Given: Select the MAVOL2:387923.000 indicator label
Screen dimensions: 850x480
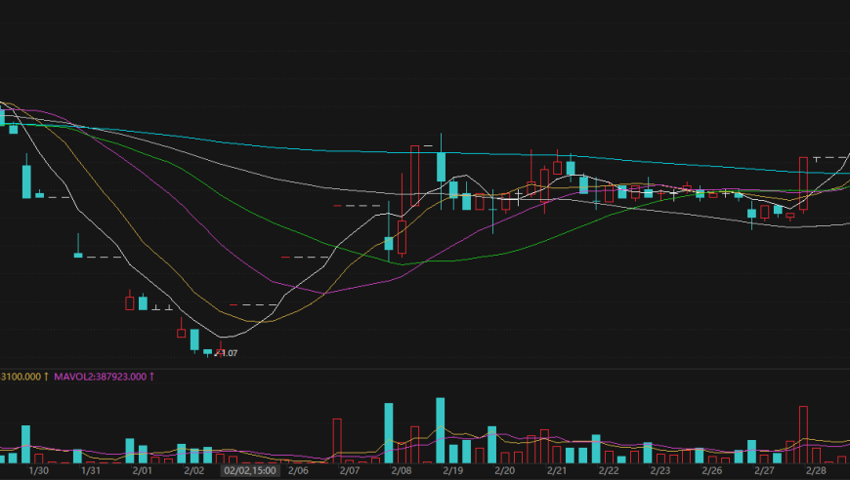Looking at the screenshot, I should click(x=100, y=376).
